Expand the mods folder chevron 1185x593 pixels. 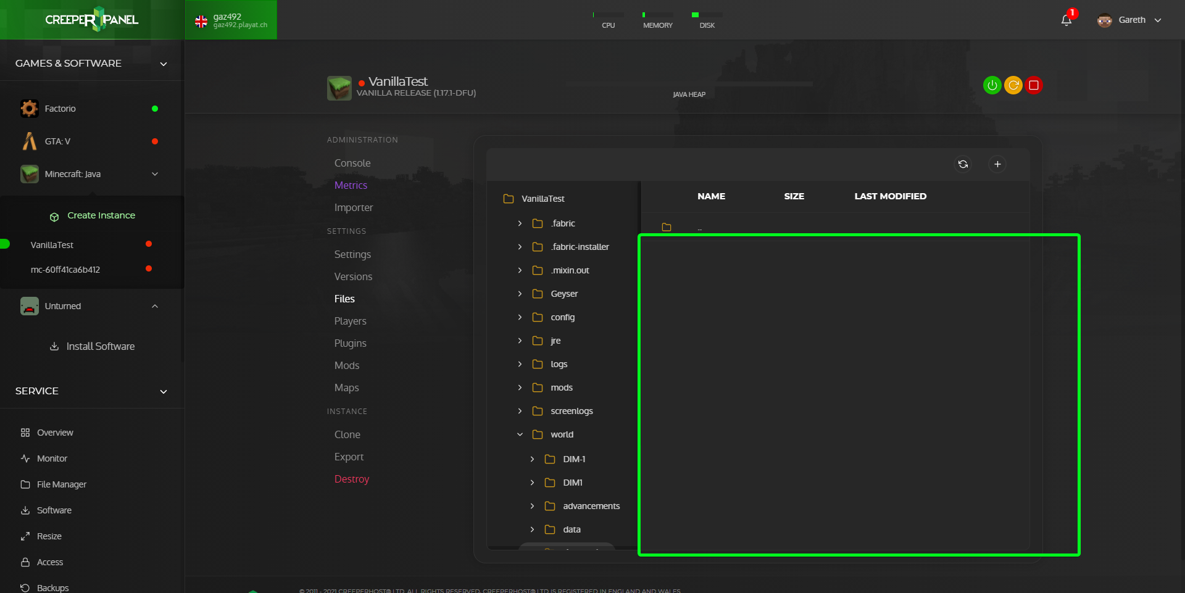(520, 388)
